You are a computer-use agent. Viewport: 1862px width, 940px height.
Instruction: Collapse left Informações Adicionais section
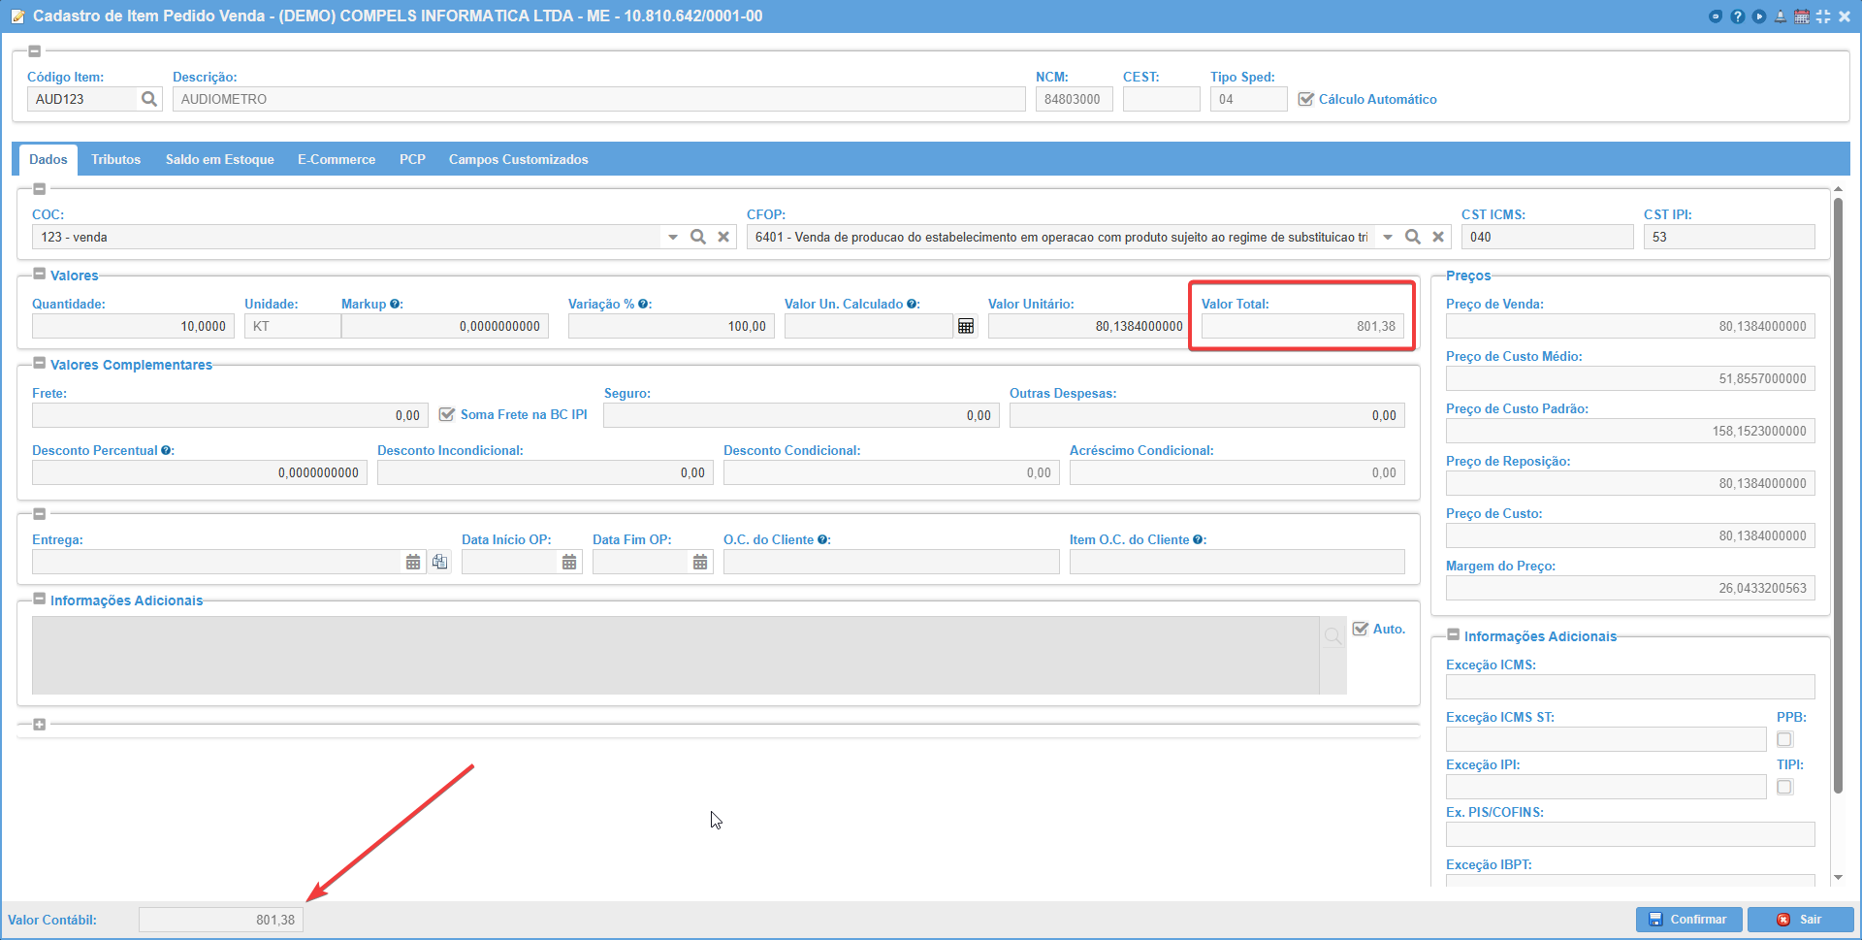[40, 600]
